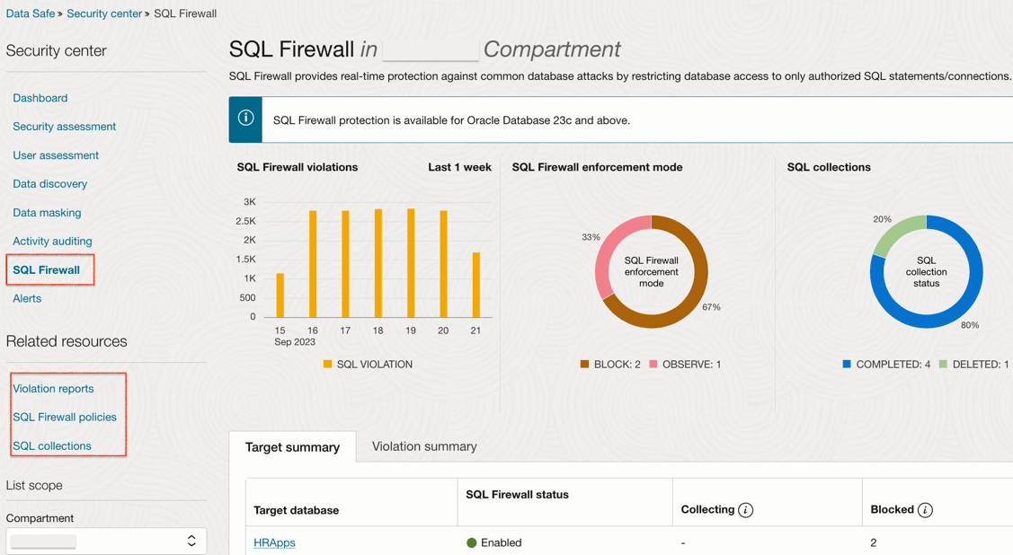Click the Data Safe breadcrumb link

click(x=30, y=13)
